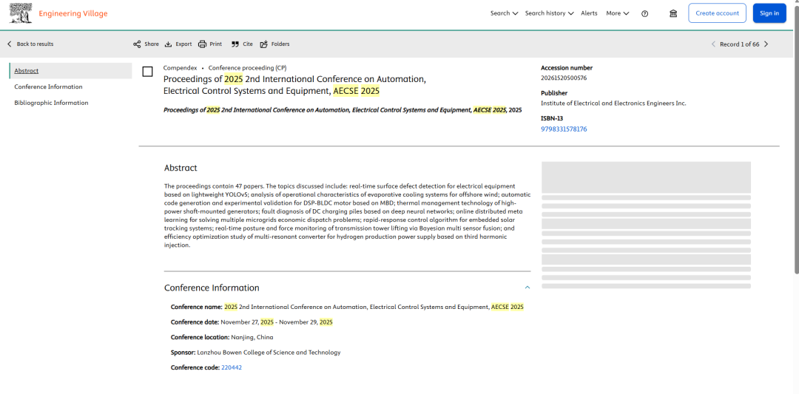
Task: Expand the Search dropdown menu
Action: [504, 13]
